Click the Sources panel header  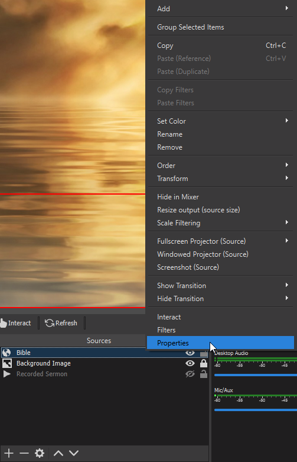point(99,341)
